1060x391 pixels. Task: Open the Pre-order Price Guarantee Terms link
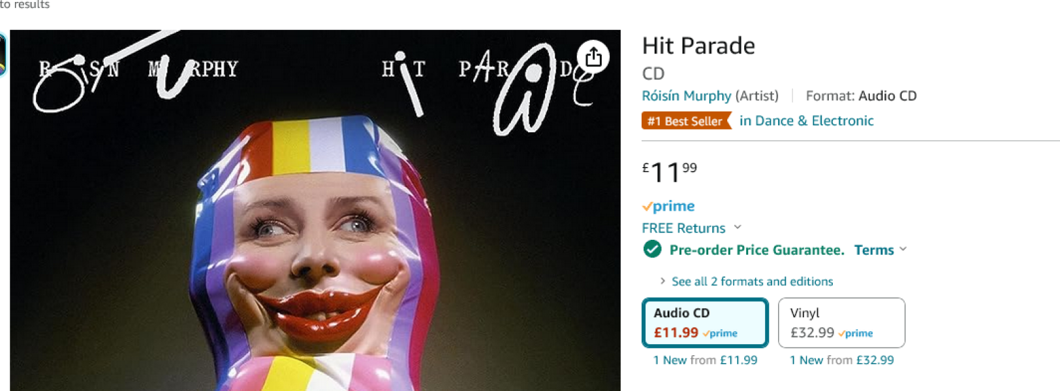coord(874,250)
